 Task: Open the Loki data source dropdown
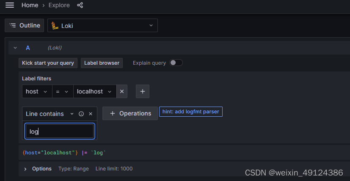pos(102,25)
